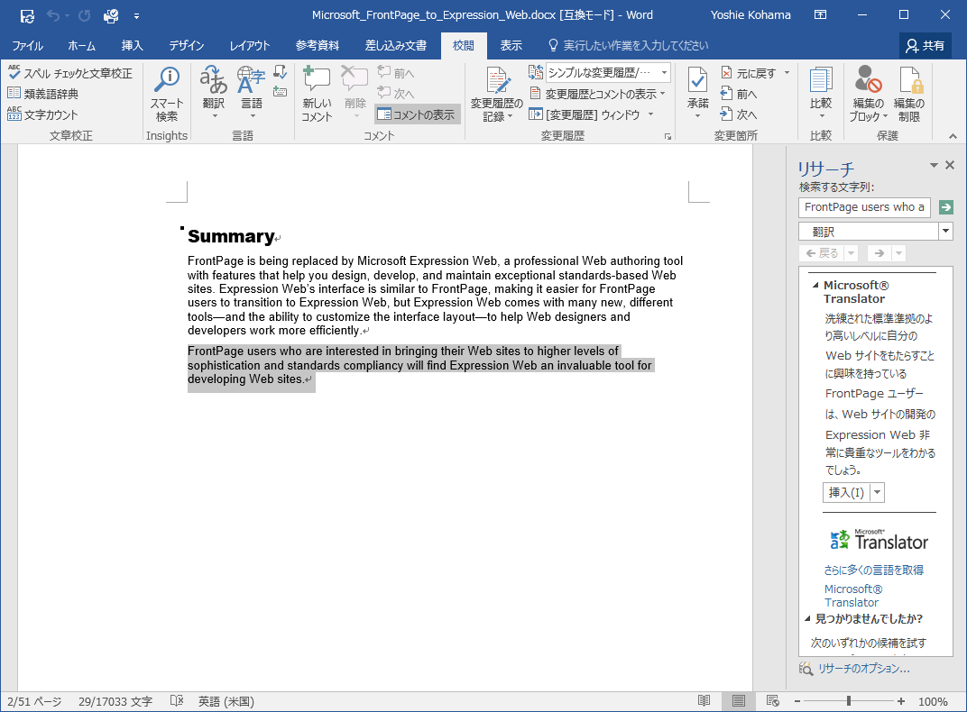Click the Tell Me search box

click(628, 46)
